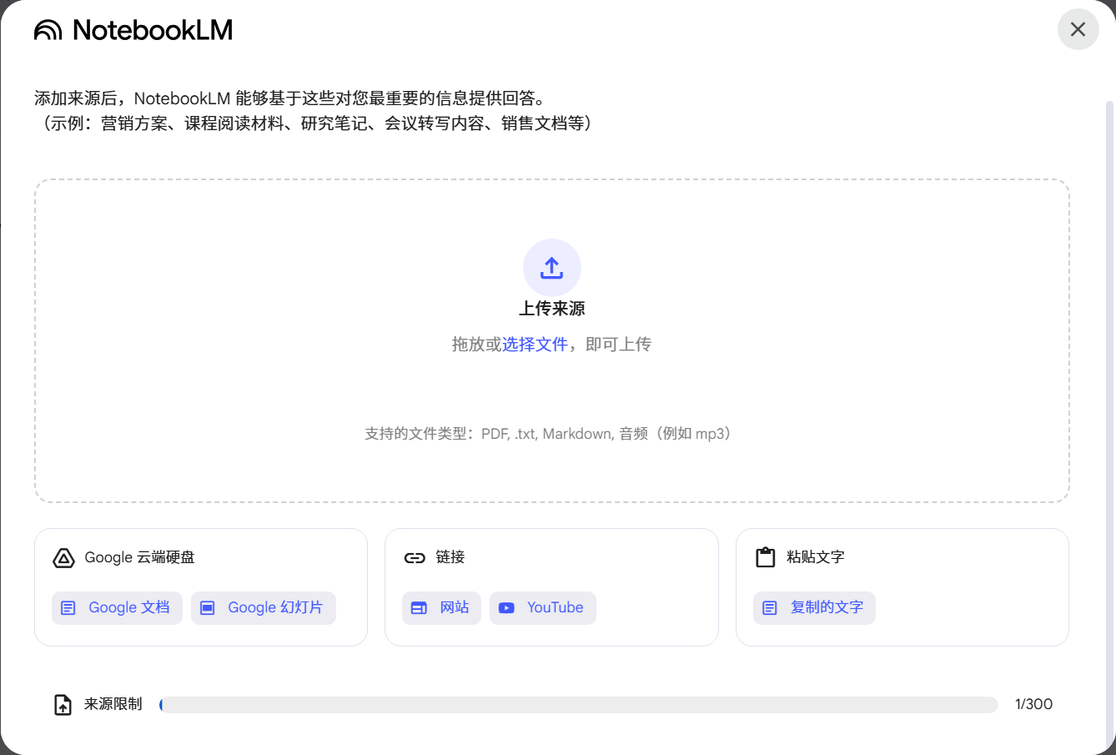Click the NotebookLM title text
This screenshot has height=755, width=1116.
tap(153, 31)
